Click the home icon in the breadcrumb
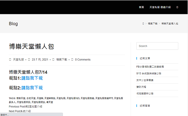The height and width of the screenshot is (116, 188). (x=143, y=24)
